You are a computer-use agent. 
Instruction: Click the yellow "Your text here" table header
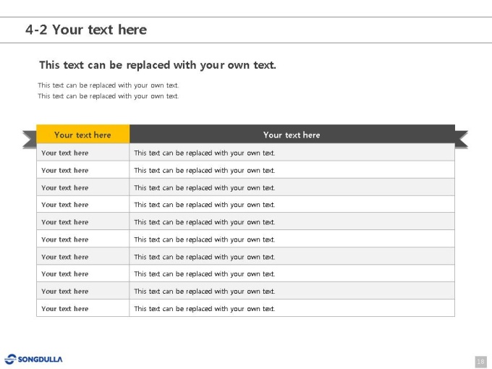82,135
